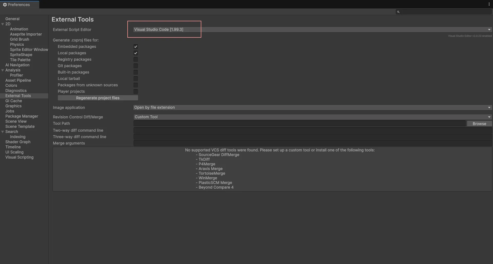Disable the Local packages checkbox

[x=136, y=53]
